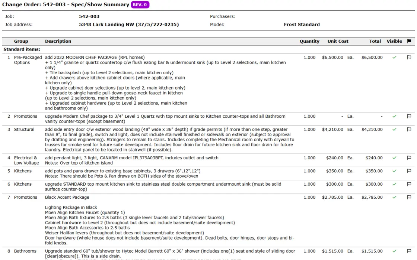Flag the Bathrooms shower upgrade row
This screenshot has width=417, height=260.
pos(409,251)
